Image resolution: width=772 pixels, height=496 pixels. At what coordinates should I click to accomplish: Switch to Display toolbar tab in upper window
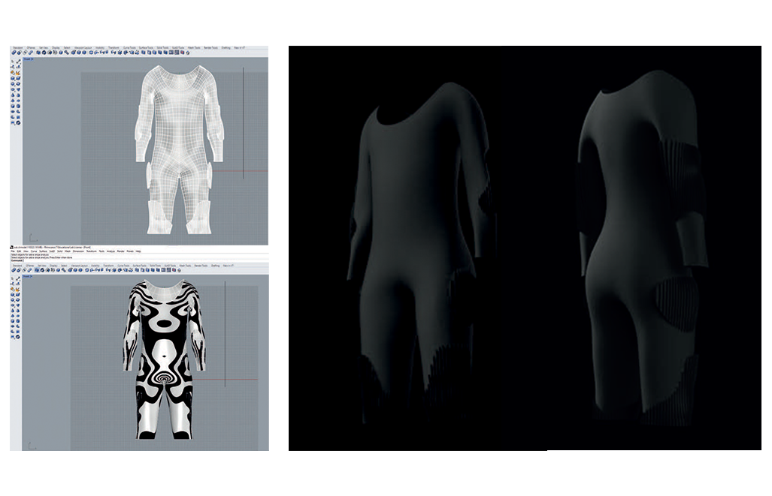click(56, 48)
